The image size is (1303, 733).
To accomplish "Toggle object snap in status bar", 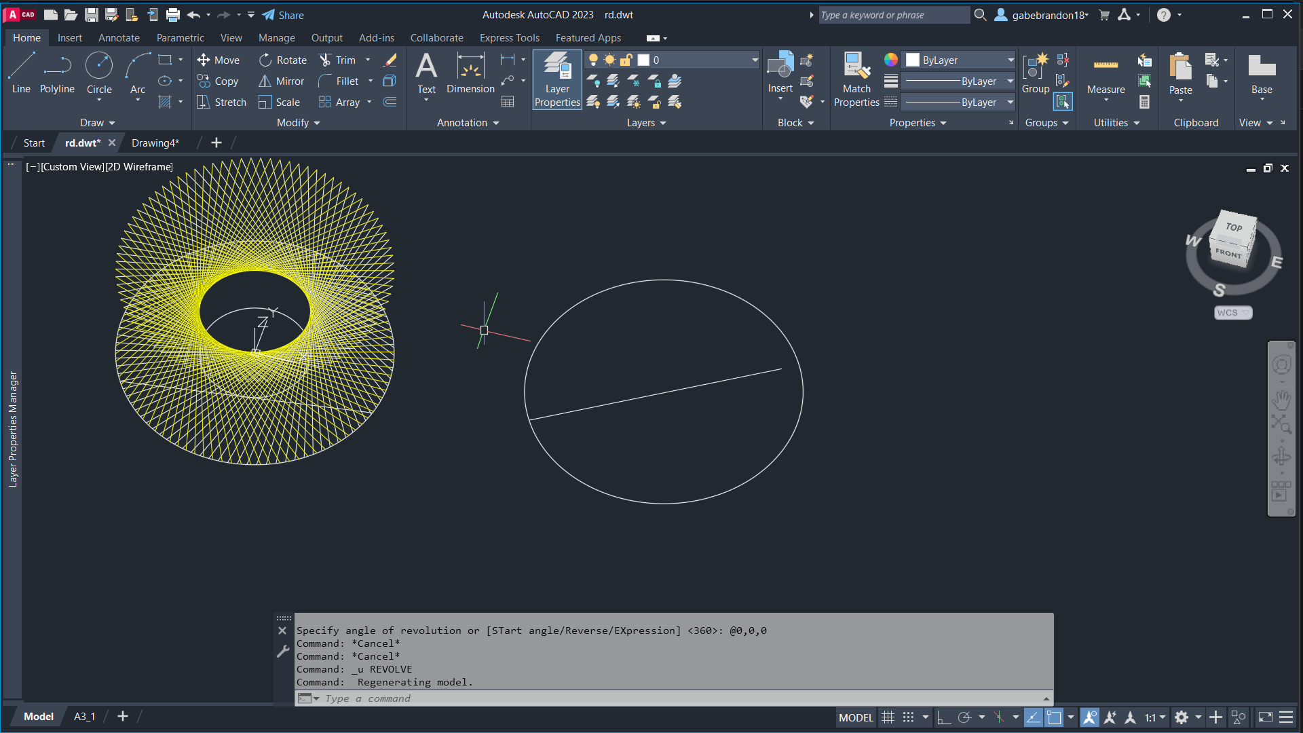I will click(1054, 717).
